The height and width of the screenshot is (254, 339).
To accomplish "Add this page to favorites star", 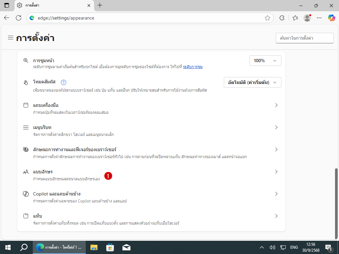I will (x=267, y=18).
